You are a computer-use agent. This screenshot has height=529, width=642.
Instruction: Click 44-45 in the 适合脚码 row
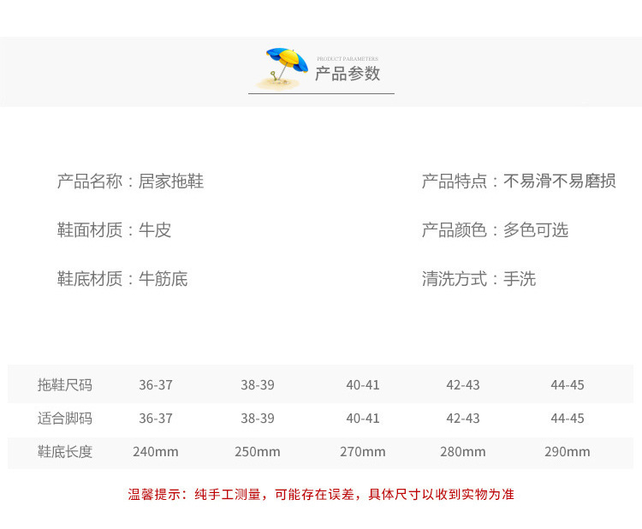click(x=568, y=419)
